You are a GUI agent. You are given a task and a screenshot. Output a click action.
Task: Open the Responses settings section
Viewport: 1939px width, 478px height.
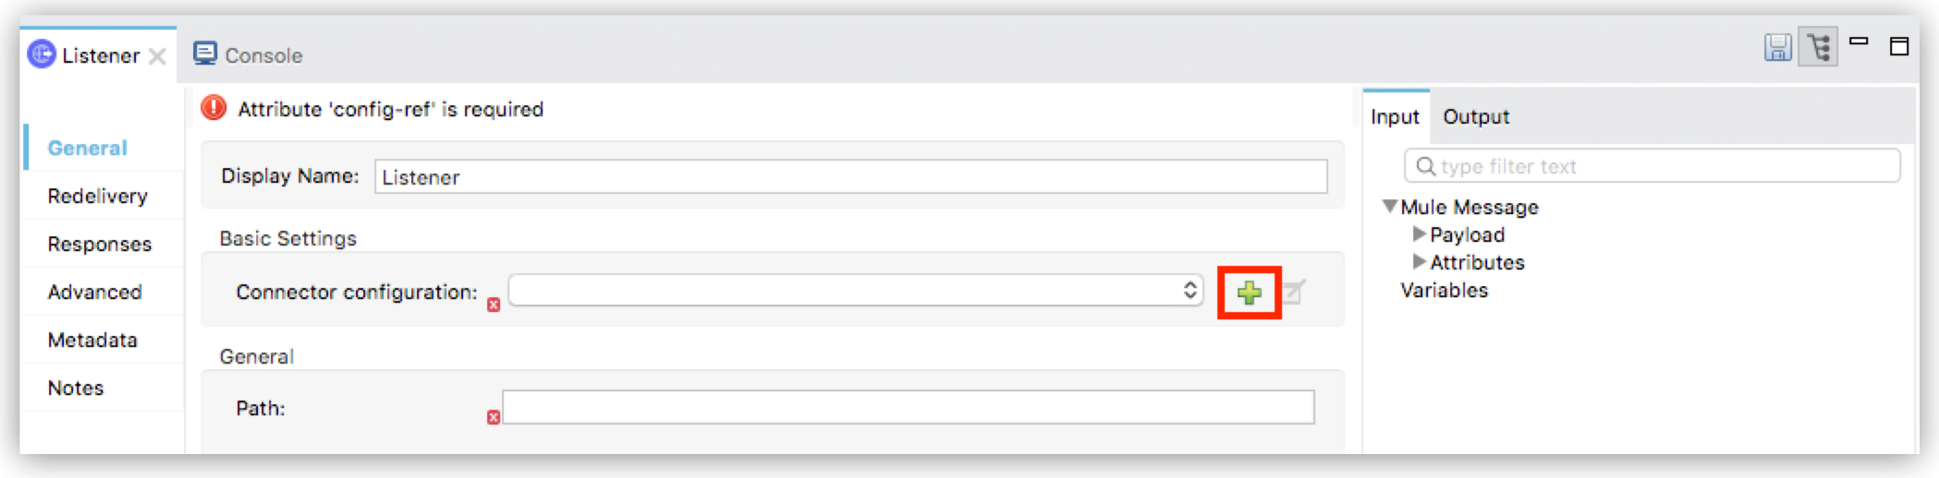coord(99,244)
